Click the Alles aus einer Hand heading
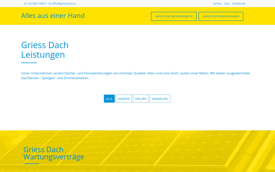Image resolution: width=275 pixels, height=172 pixels. pyautogui.click(x=53, y=16)
